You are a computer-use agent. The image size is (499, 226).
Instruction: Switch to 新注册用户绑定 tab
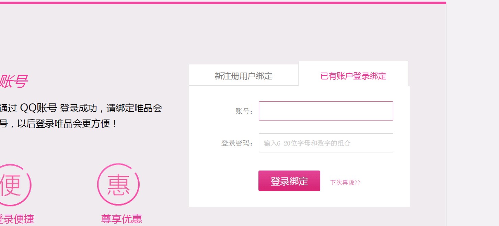pos(244,75)
